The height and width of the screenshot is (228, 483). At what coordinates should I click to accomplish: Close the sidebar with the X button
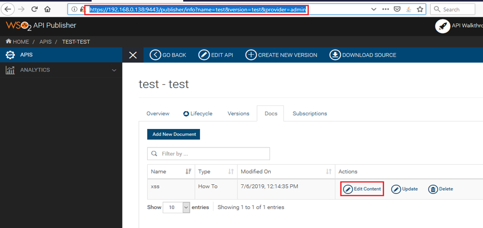[x=133, y=55]
